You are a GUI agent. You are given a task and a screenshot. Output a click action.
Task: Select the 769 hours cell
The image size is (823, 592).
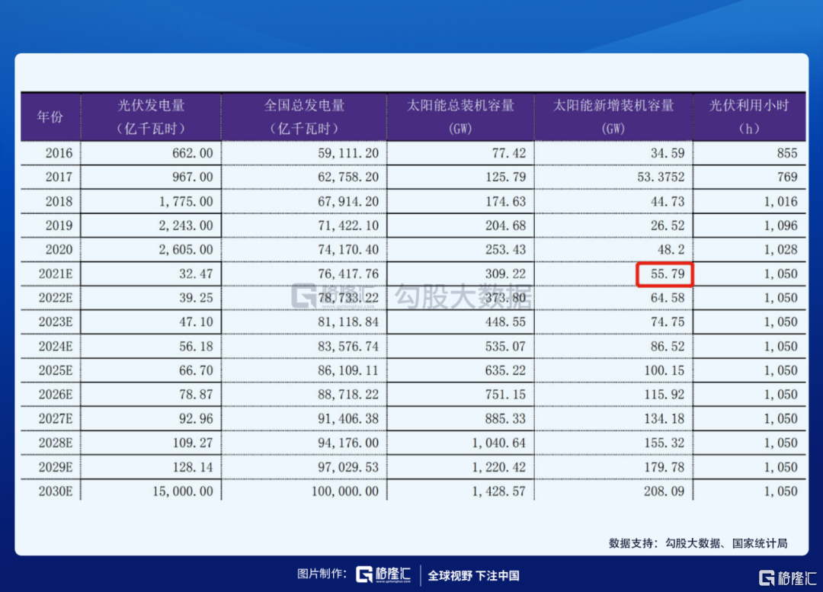tap(787, 178)
